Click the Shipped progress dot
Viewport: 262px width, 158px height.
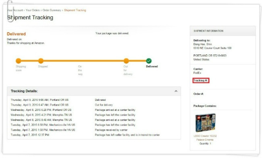point(41,61)
